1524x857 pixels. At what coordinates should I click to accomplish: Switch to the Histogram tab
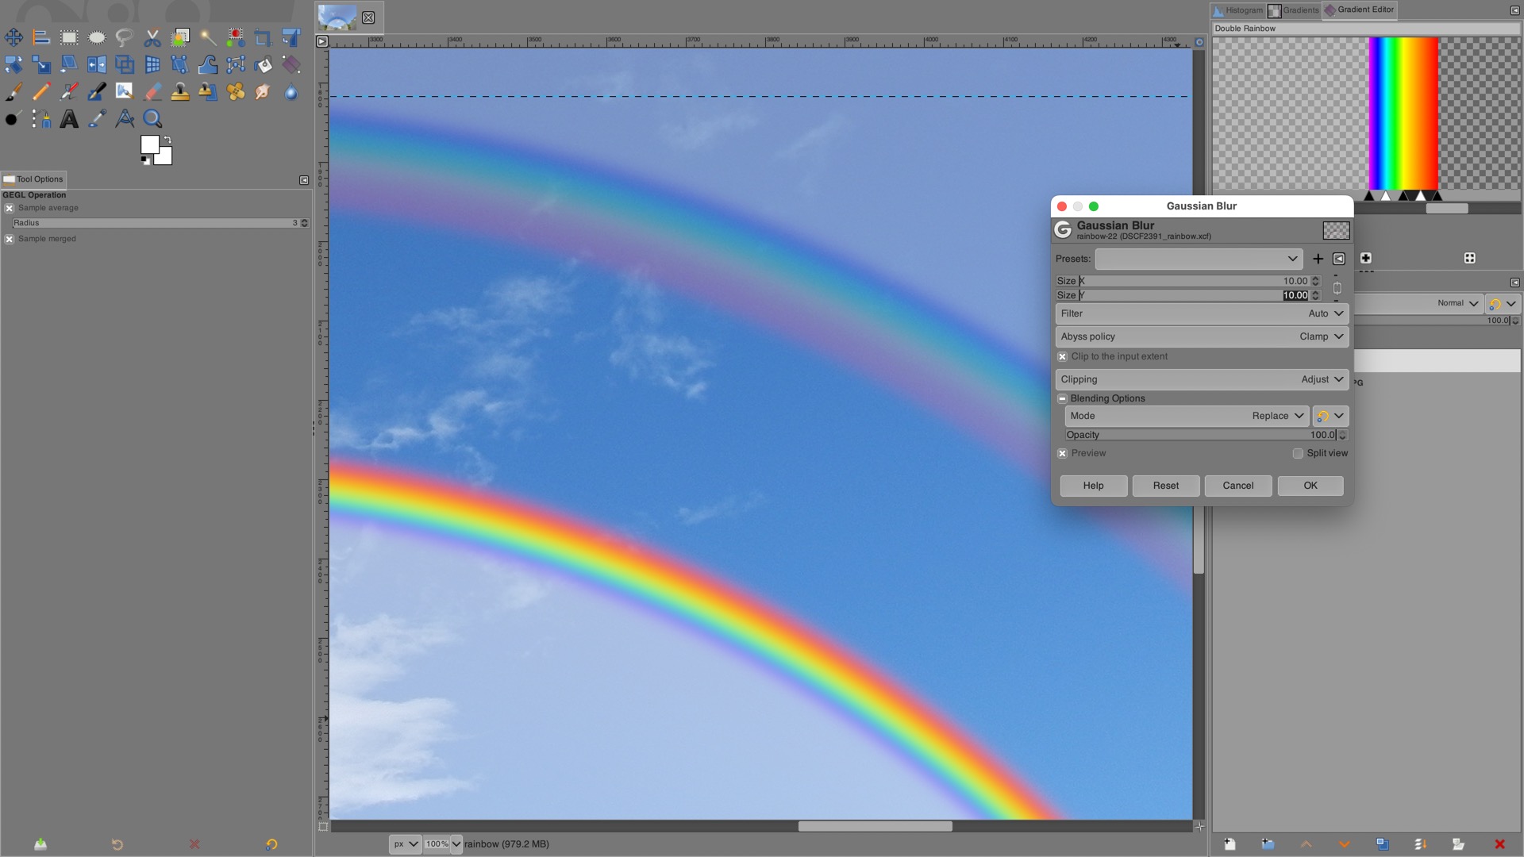(x=1237, y=10)
